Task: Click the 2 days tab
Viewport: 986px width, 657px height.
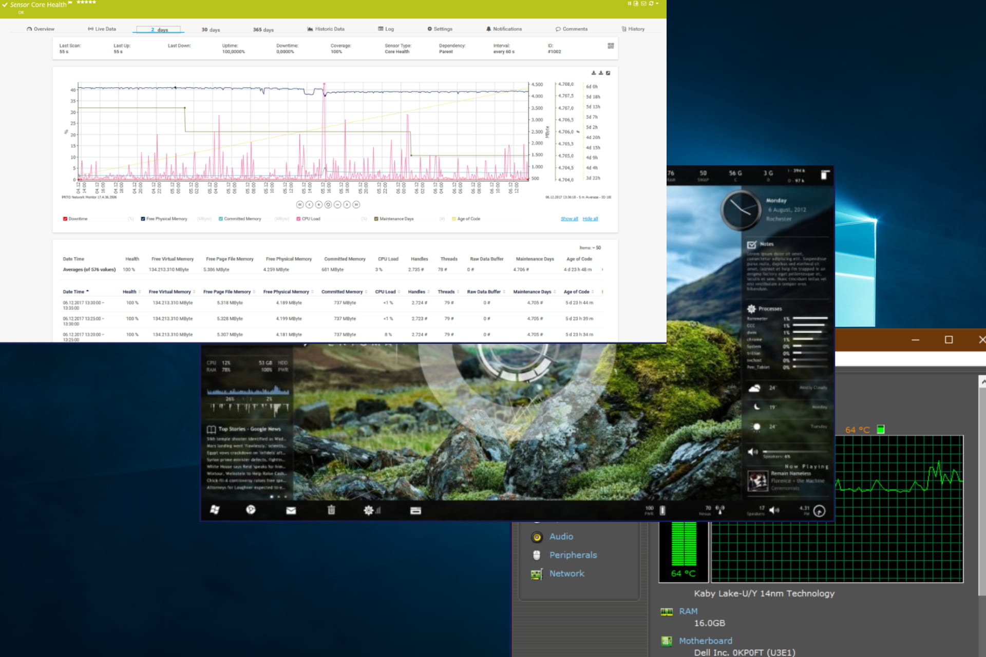Action: [159, 29]
